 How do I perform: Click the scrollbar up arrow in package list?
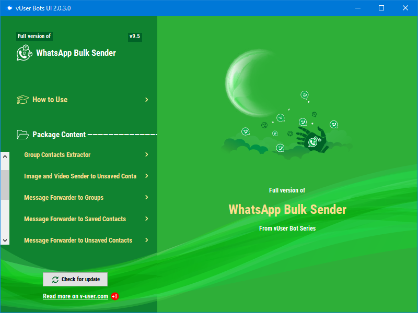tap(5, 156)
